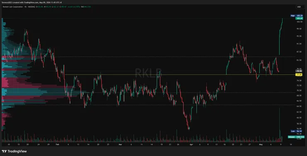Click the green dividend marker on the time axis

117,140
